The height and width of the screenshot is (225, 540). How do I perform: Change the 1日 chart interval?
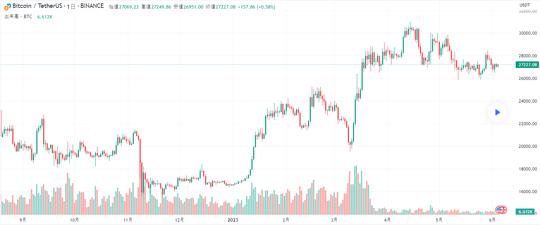click(71, 7)
